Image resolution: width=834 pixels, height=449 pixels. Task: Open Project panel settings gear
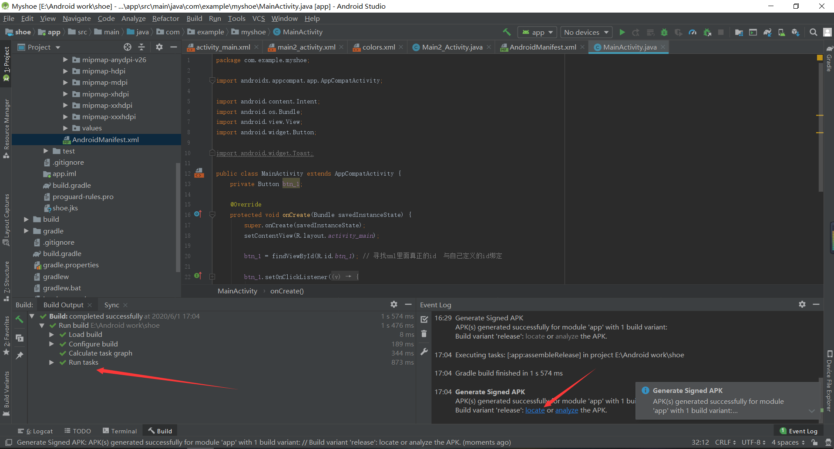[159, 47]
